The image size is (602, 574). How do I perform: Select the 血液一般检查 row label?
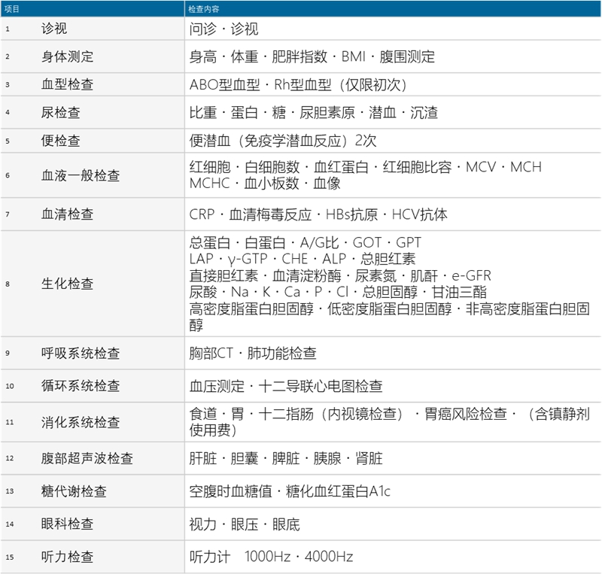[x=80, y=175]
